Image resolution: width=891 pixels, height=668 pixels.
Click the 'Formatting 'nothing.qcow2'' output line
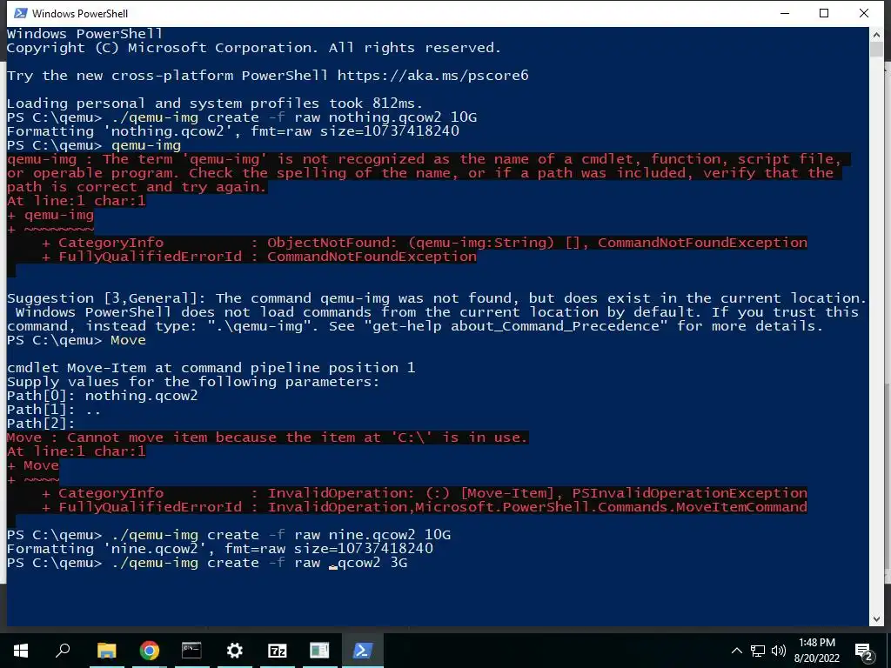pyautogui.click(x=233, y=131)
